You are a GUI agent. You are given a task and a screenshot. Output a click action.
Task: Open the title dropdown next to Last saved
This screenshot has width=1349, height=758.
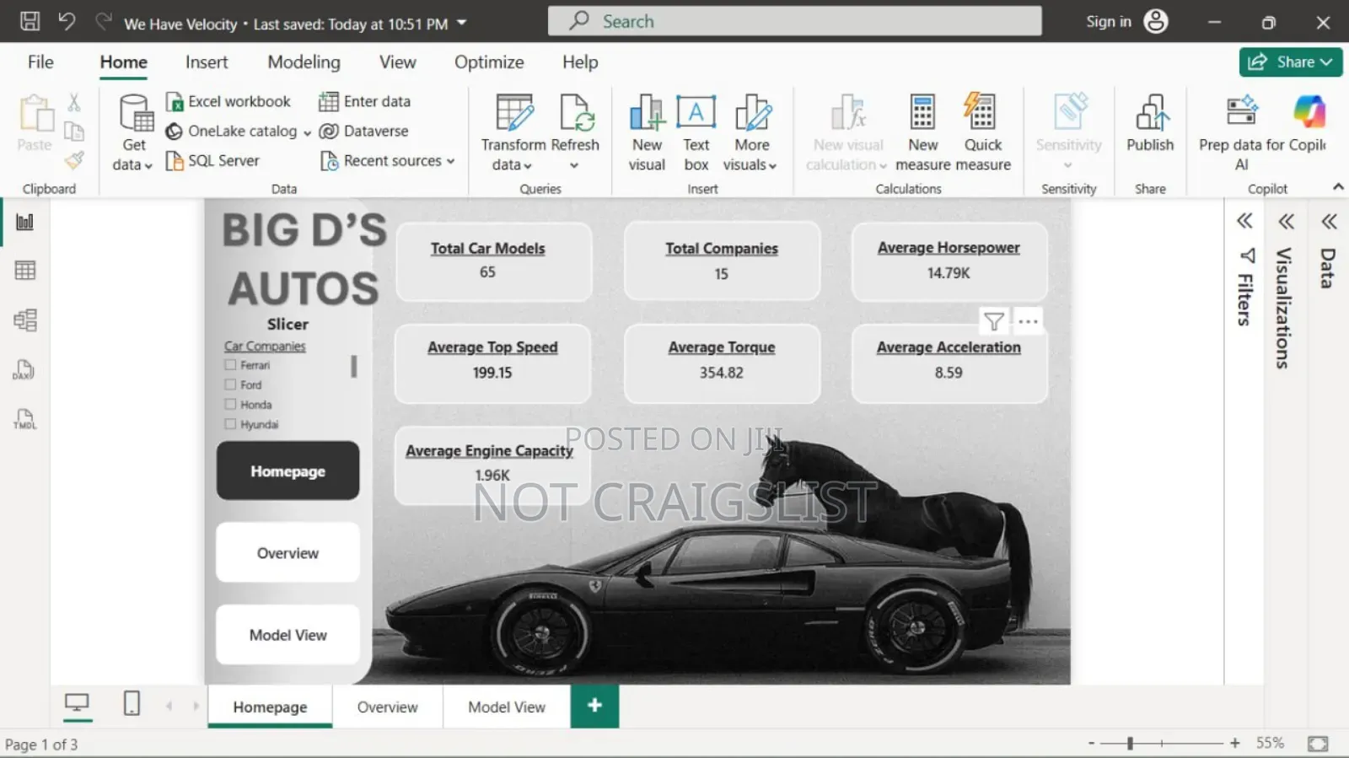click(x=462, y=23)
